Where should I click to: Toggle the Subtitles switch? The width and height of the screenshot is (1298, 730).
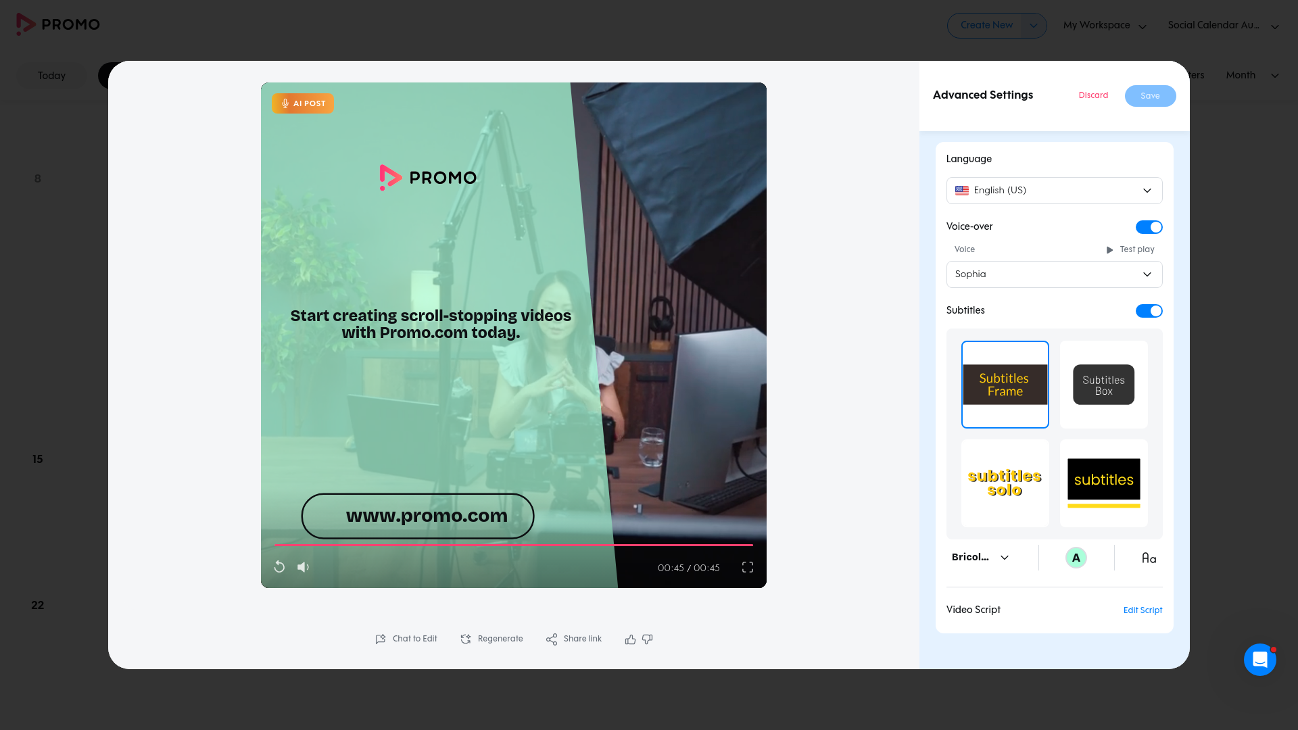[1149, 311]
